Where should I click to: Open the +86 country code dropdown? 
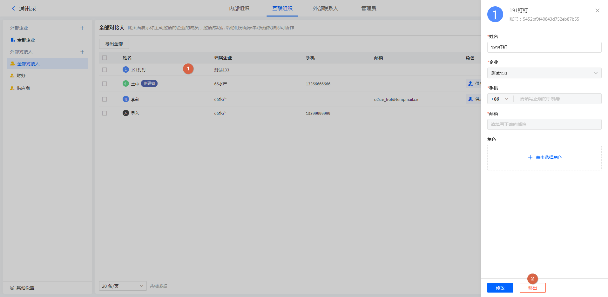coord(500,99)
